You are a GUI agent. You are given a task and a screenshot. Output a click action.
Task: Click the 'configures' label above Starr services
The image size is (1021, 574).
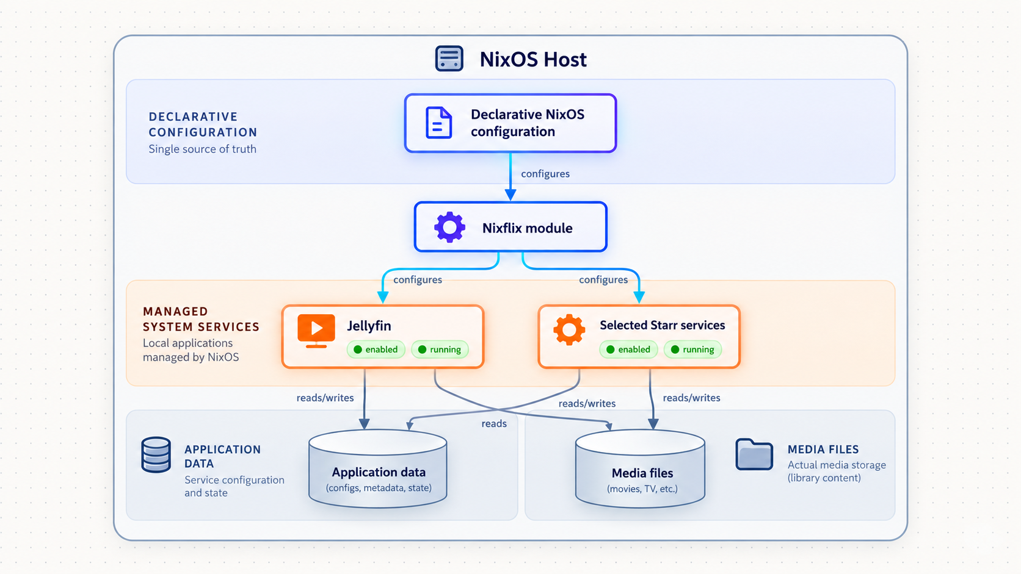pyautogui.click(x=603, y=279)
